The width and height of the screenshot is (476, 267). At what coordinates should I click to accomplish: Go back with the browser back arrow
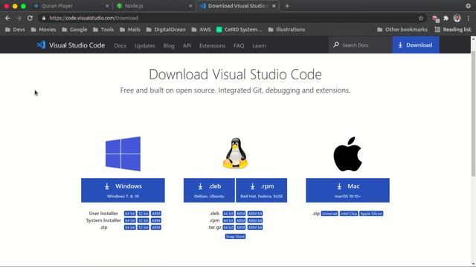pos(7,18)
